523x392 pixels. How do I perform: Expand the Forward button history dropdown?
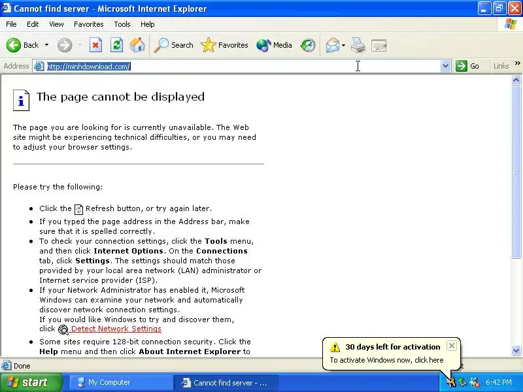[80, 45]
